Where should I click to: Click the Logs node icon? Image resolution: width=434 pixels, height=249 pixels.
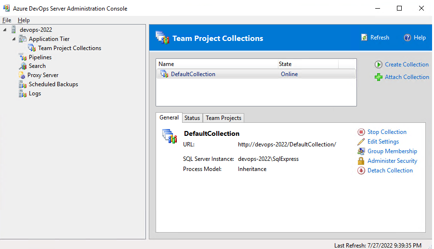pos(23,93)
